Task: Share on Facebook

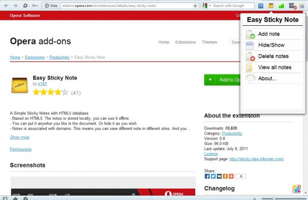Action: [207, 176]
